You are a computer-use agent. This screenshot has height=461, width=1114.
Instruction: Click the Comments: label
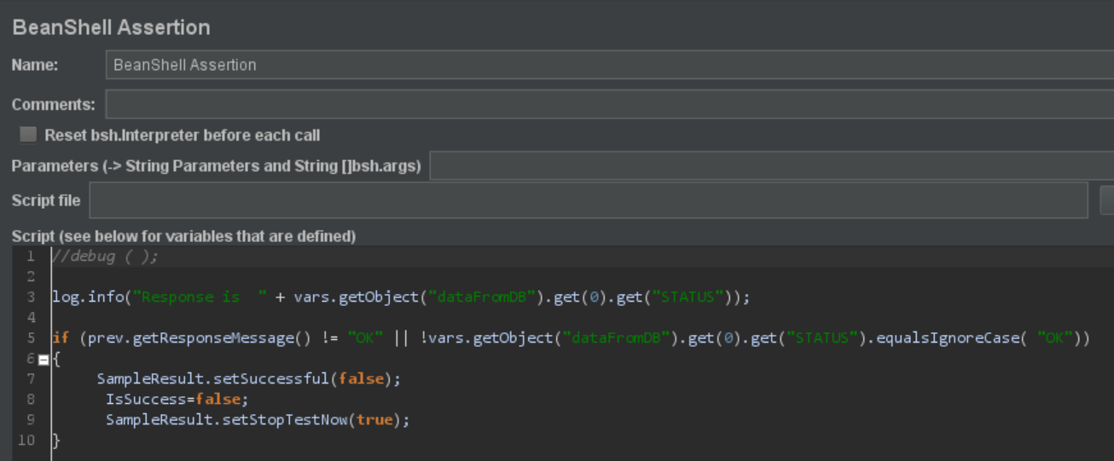point(54,105)
